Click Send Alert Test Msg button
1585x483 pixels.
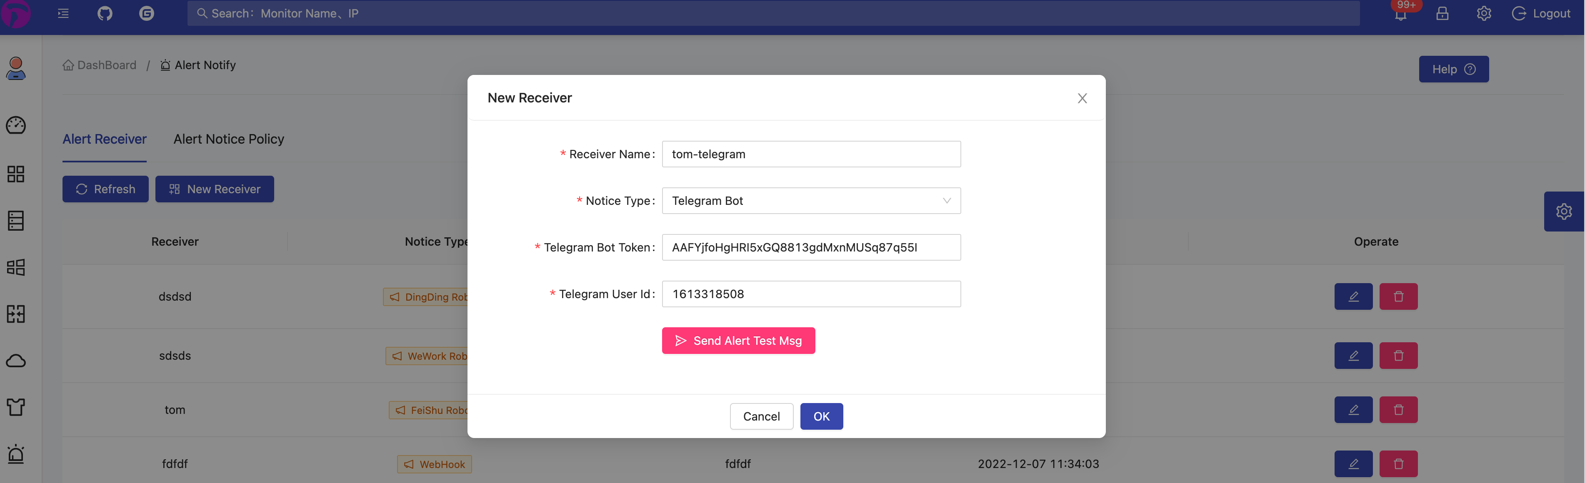(x=738, y=341)
